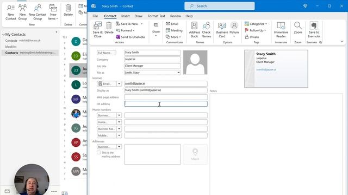Click the Search box in the title bar

click(220, 6)
